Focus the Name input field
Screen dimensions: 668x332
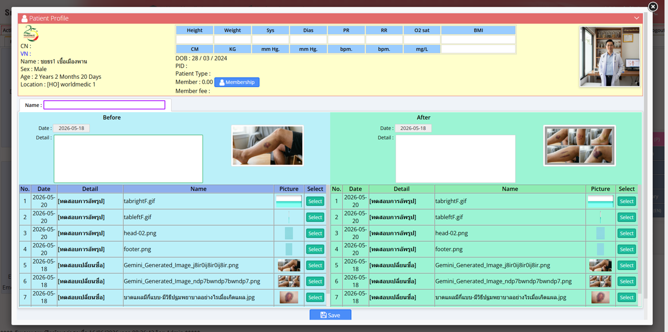coord(104,105)
